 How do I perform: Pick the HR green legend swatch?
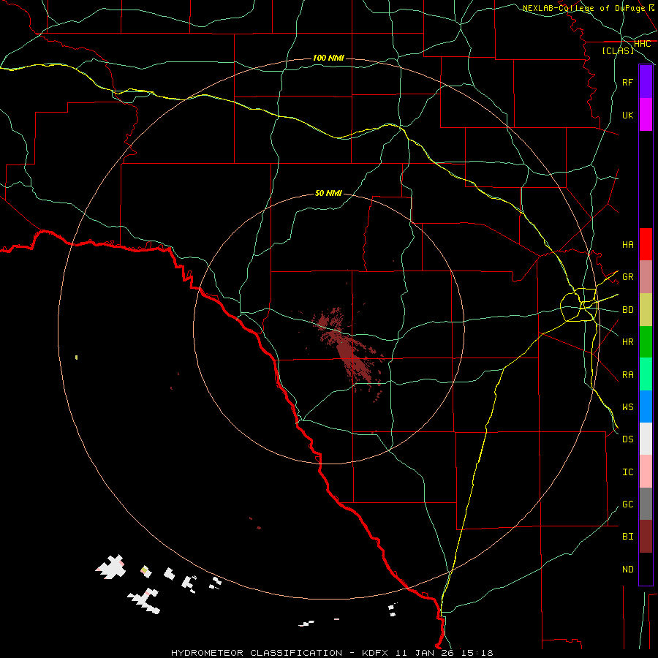click(646, 342)
